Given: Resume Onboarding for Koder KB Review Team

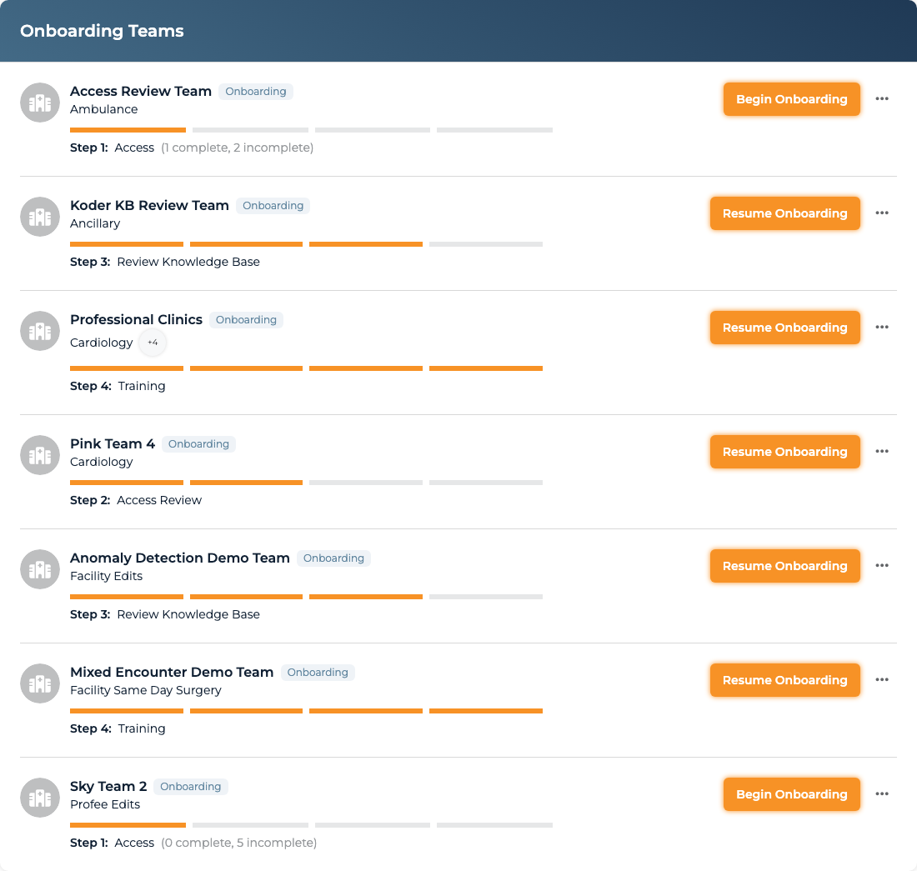Looking at the screenshot, I should pyautogui.click(x=784, y=213).
